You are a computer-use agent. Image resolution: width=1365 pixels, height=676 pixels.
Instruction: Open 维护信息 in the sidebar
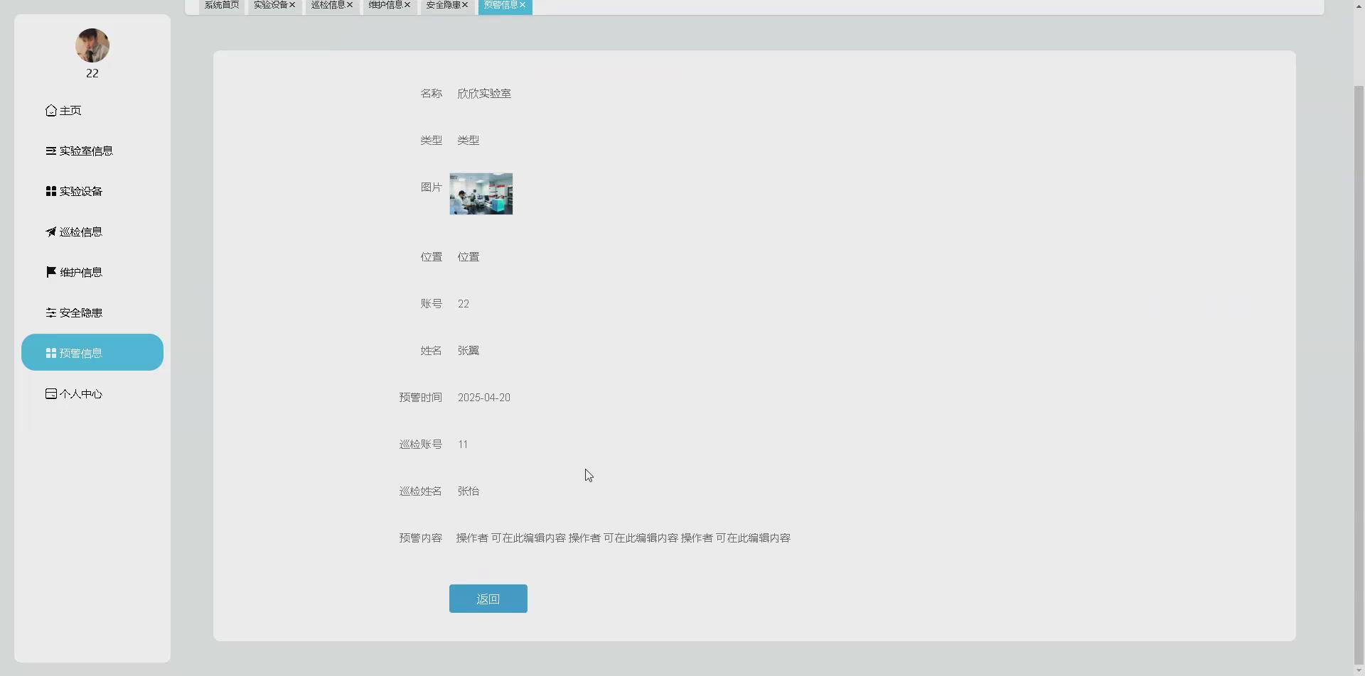[x=92, y=273]
